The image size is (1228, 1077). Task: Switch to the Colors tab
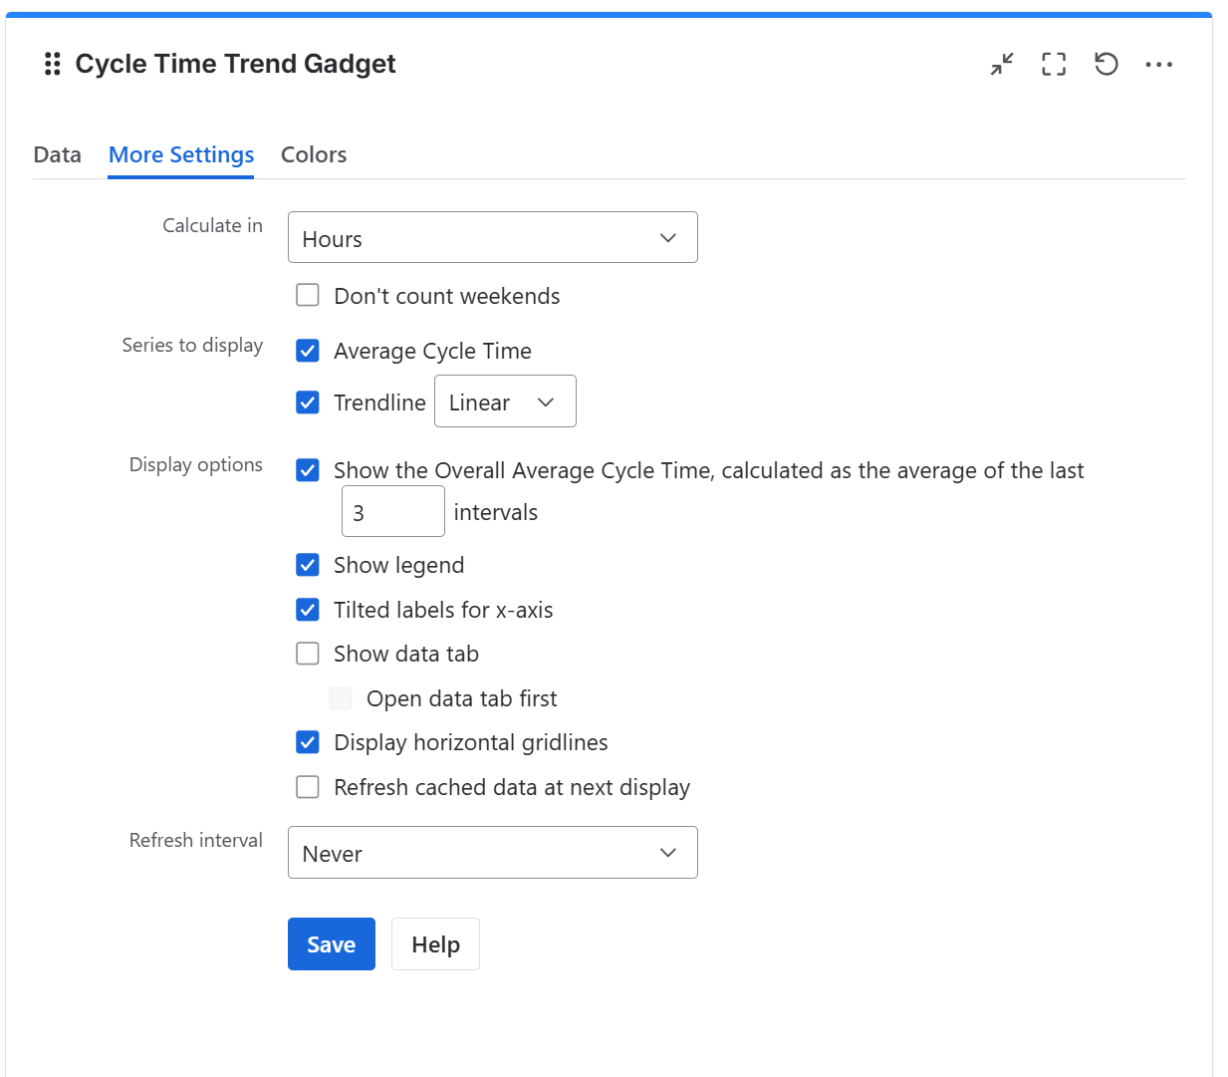[x=313, y=154]
